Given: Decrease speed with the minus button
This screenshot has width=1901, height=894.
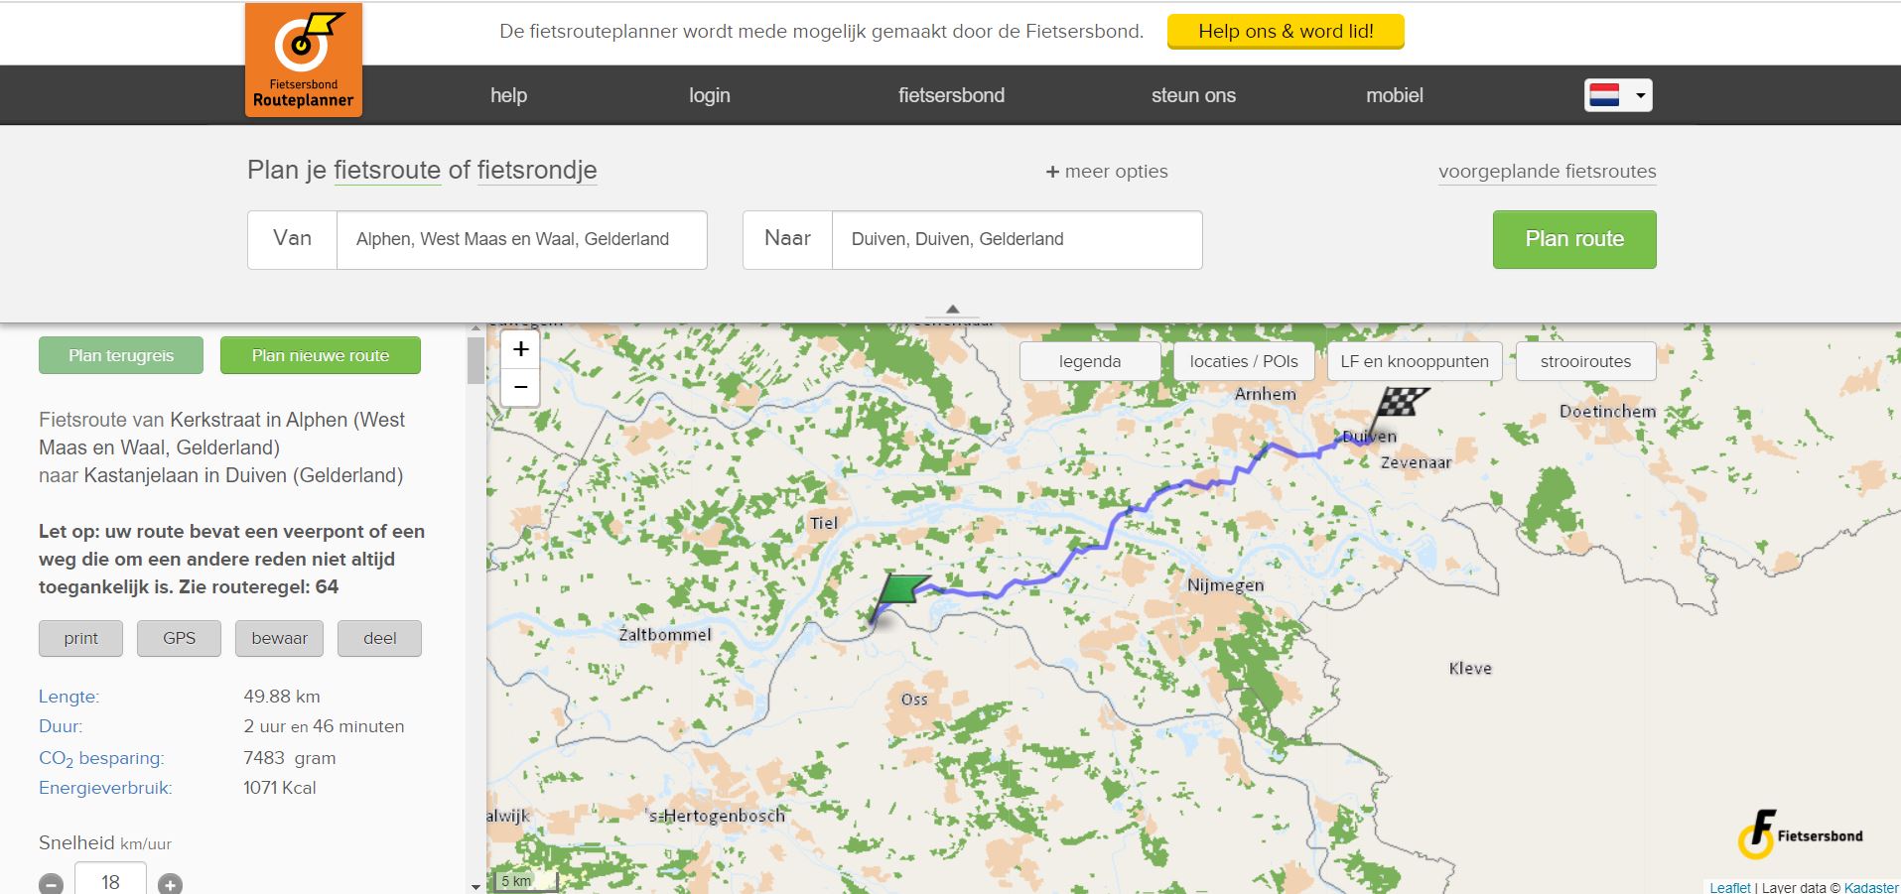Looking at the screenshot, I should tap(52, 883).
